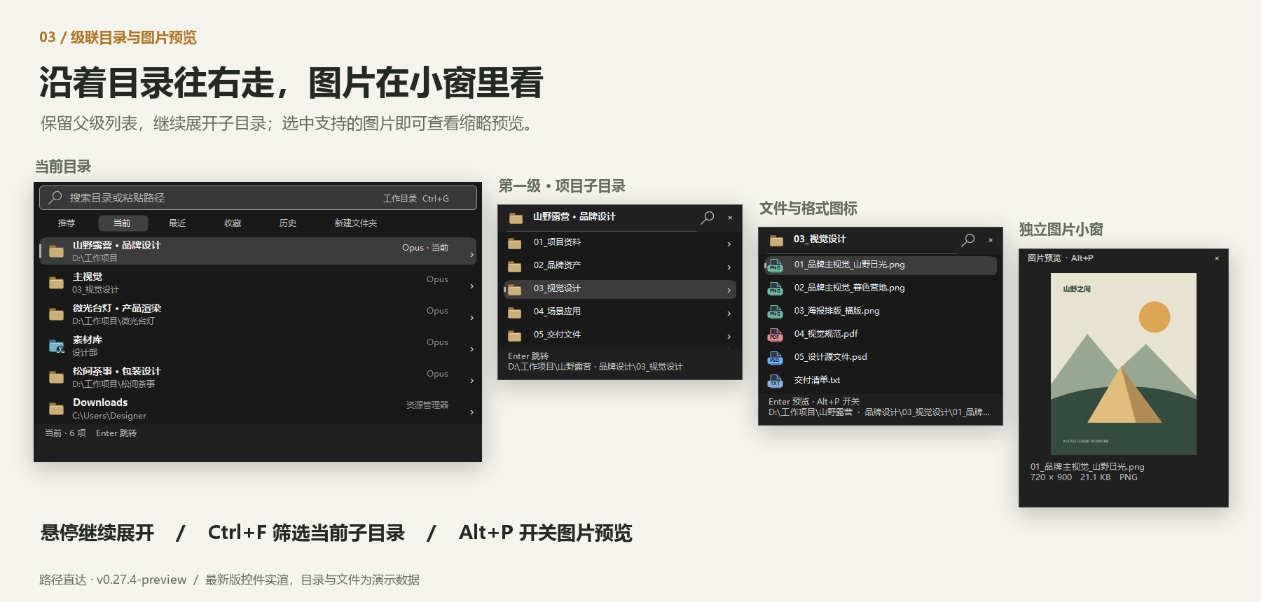Click folder icon of 04_场景应用
Viewport: 1261px width, 602px height.
(x=515, y=312)
